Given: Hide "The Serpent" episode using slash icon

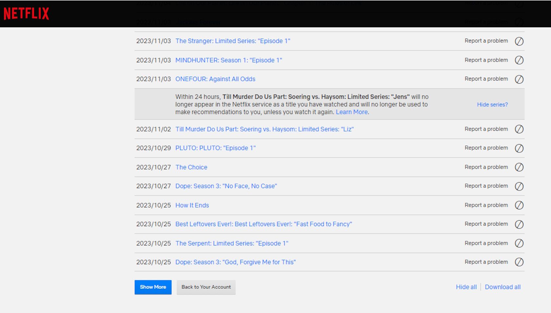Looking at the screenshot, I should [x=519, y=244].
